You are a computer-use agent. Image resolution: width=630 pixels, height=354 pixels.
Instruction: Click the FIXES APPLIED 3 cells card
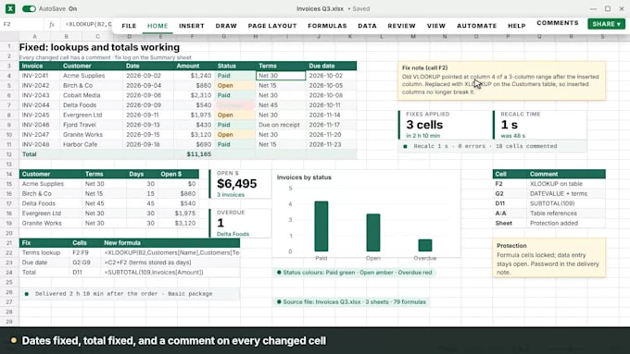[x=446, y=125]
